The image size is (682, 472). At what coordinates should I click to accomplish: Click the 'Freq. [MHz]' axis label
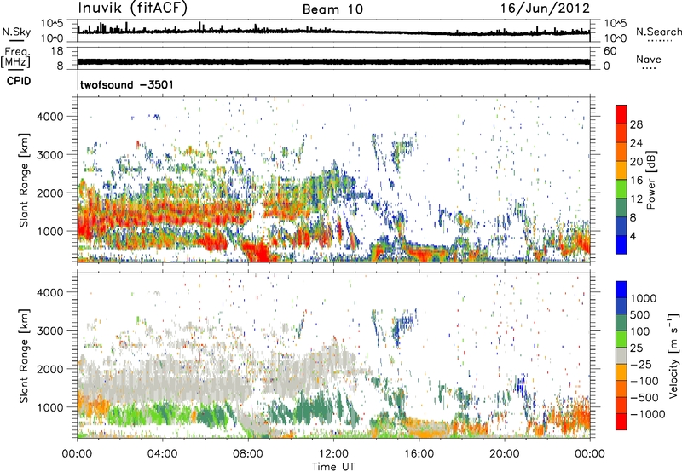(x=15, y=58)
